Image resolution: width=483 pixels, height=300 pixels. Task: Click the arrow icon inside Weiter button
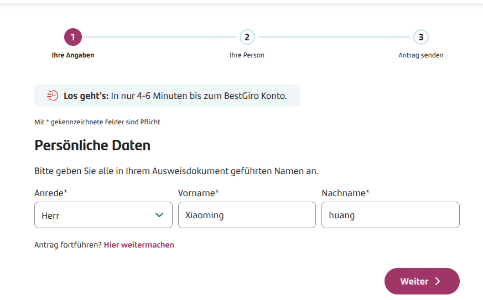438,281
